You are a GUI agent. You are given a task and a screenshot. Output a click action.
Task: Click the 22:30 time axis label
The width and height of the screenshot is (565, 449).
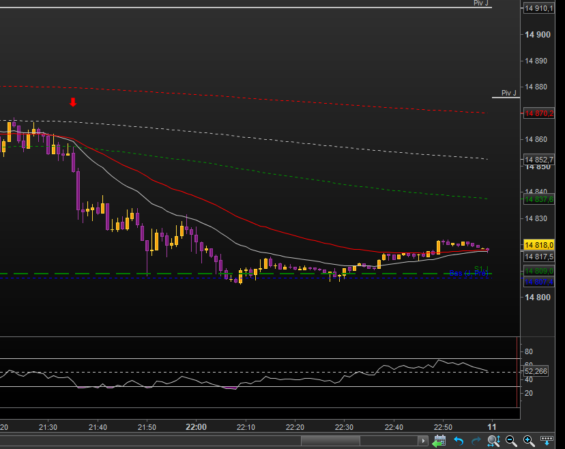click(x=344, y=427)
